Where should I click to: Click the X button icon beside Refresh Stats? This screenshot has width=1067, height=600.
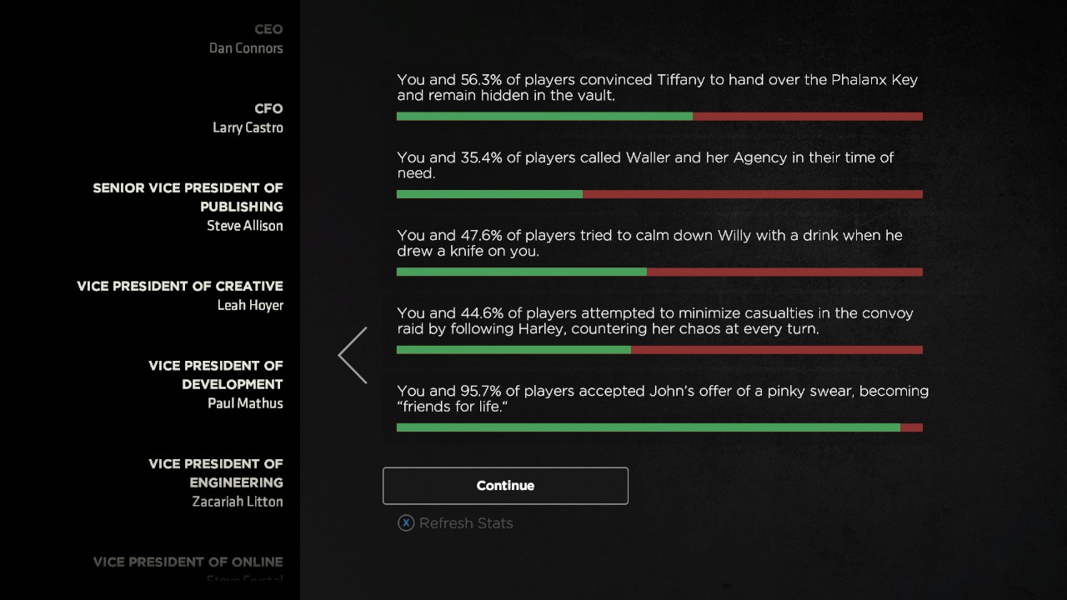point(406,523)
